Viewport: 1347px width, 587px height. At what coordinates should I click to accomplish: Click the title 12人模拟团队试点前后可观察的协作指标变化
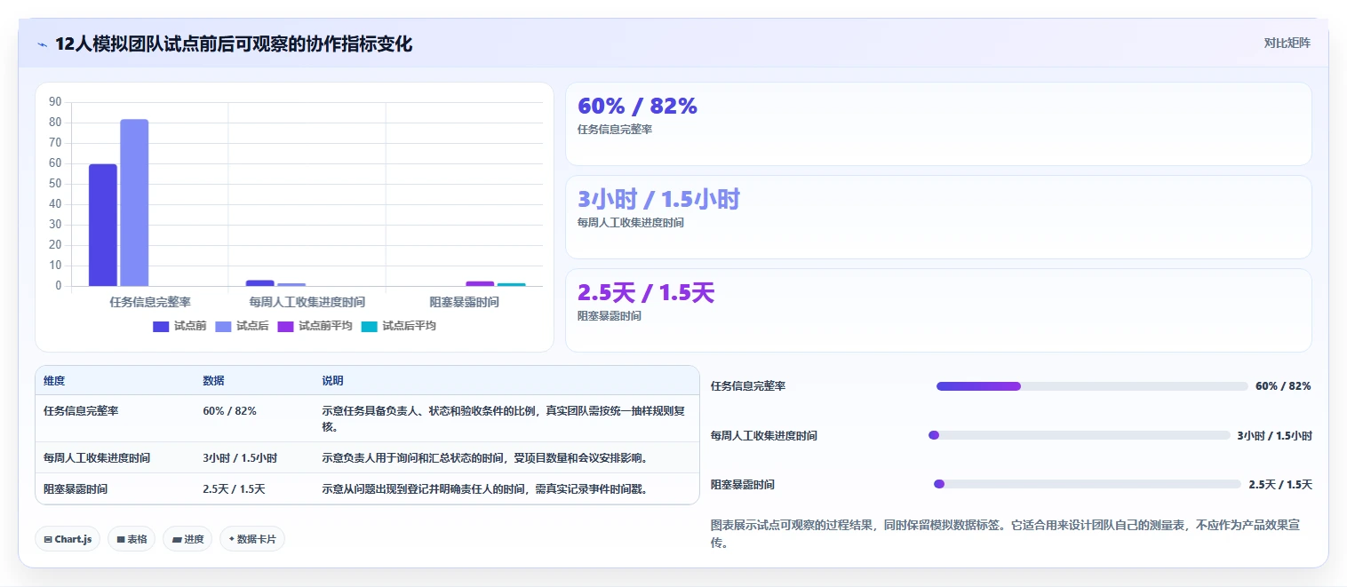pyautogui.click(x=234, y=44)
